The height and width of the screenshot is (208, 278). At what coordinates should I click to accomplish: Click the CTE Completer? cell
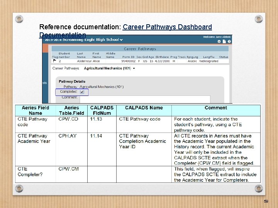pos(36,174)
